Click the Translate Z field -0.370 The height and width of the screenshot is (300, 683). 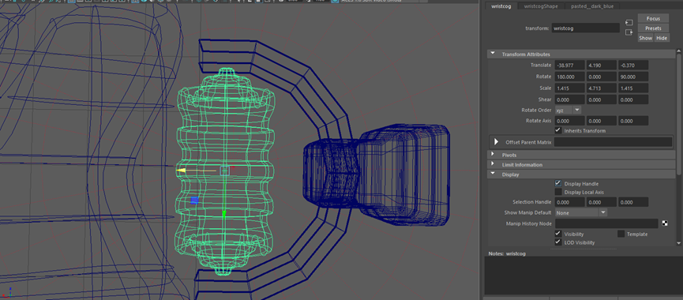633,66
